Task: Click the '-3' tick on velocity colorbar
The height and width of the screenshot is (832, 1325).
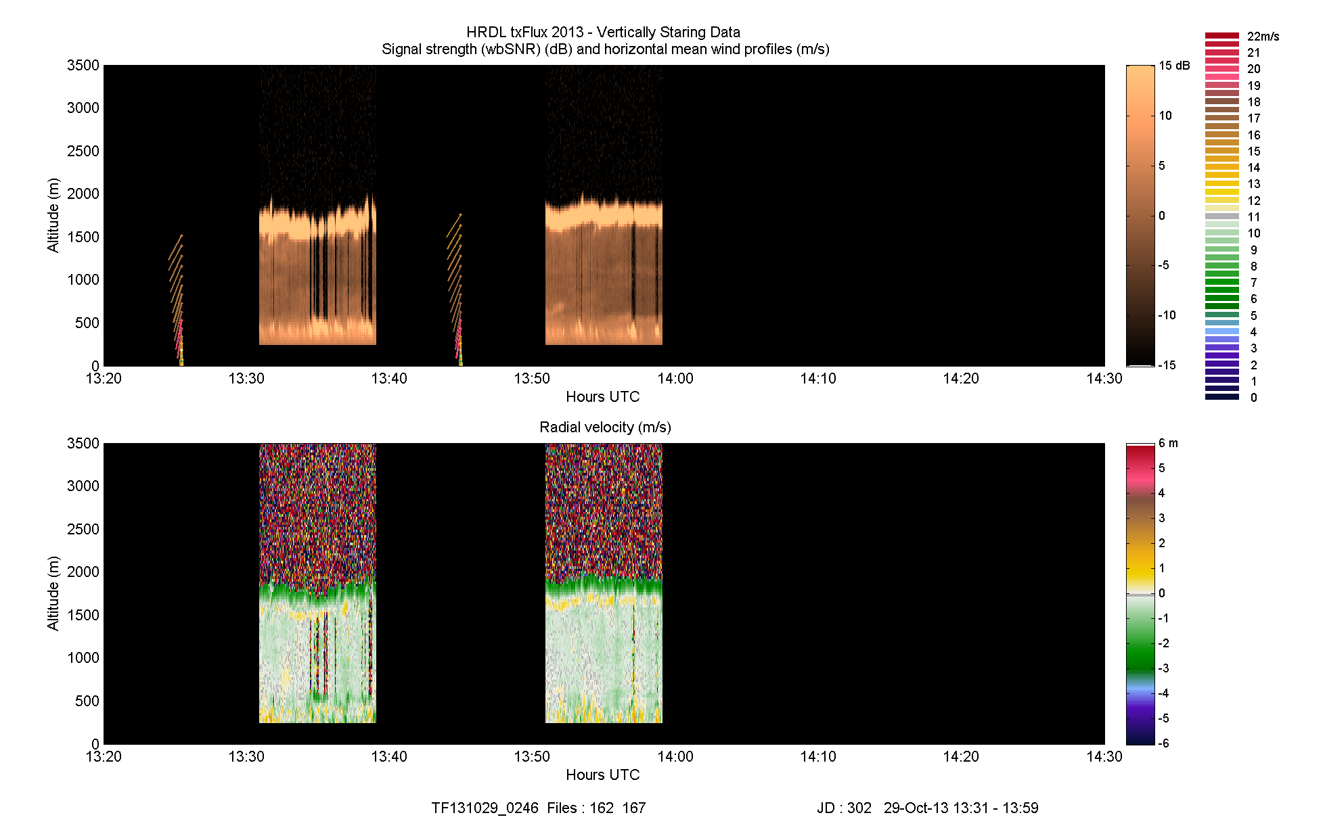Action: click(x=1164, y=668)
